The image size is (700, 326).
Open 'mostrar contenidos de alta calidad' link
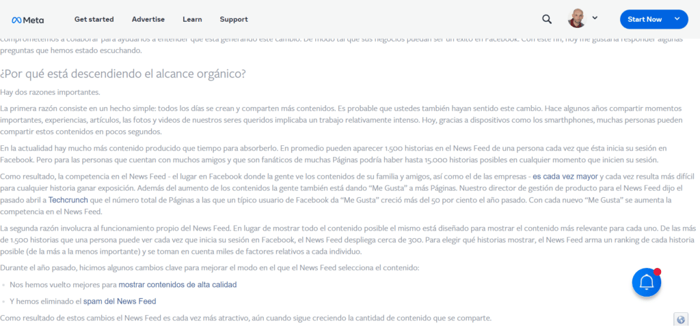178,284
